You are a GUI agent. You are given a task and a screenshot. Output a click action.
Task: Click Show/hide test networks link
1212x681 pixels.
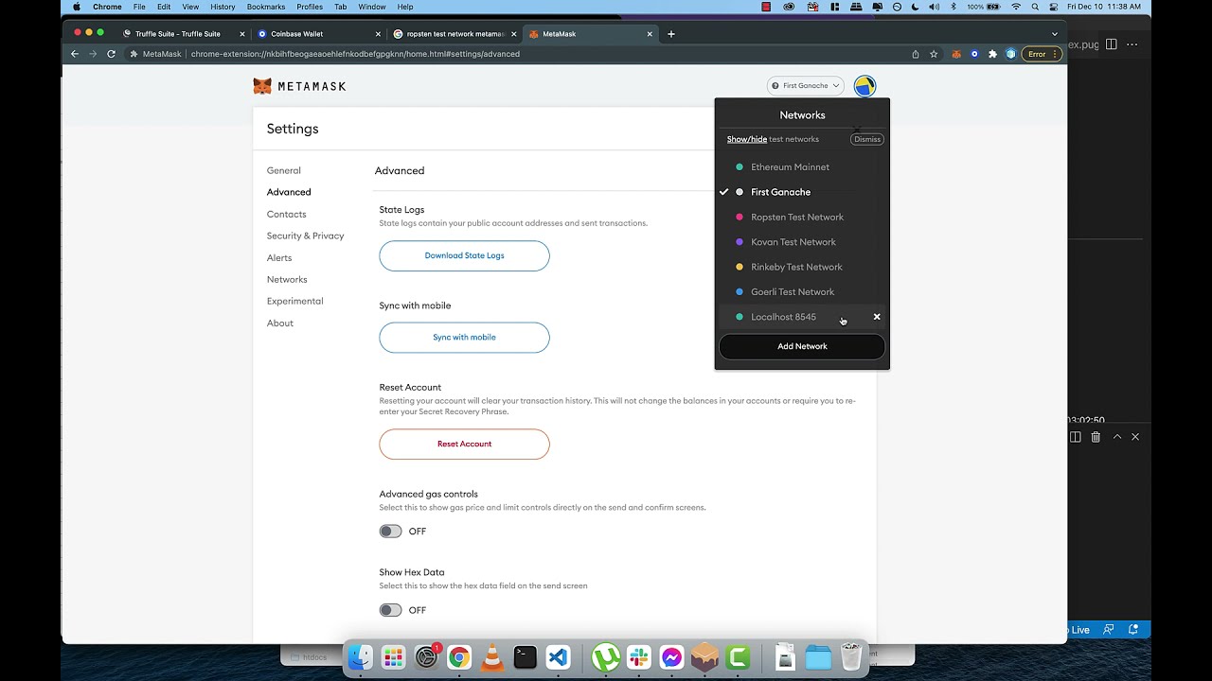pyautogui.click(x=747, y=139)
